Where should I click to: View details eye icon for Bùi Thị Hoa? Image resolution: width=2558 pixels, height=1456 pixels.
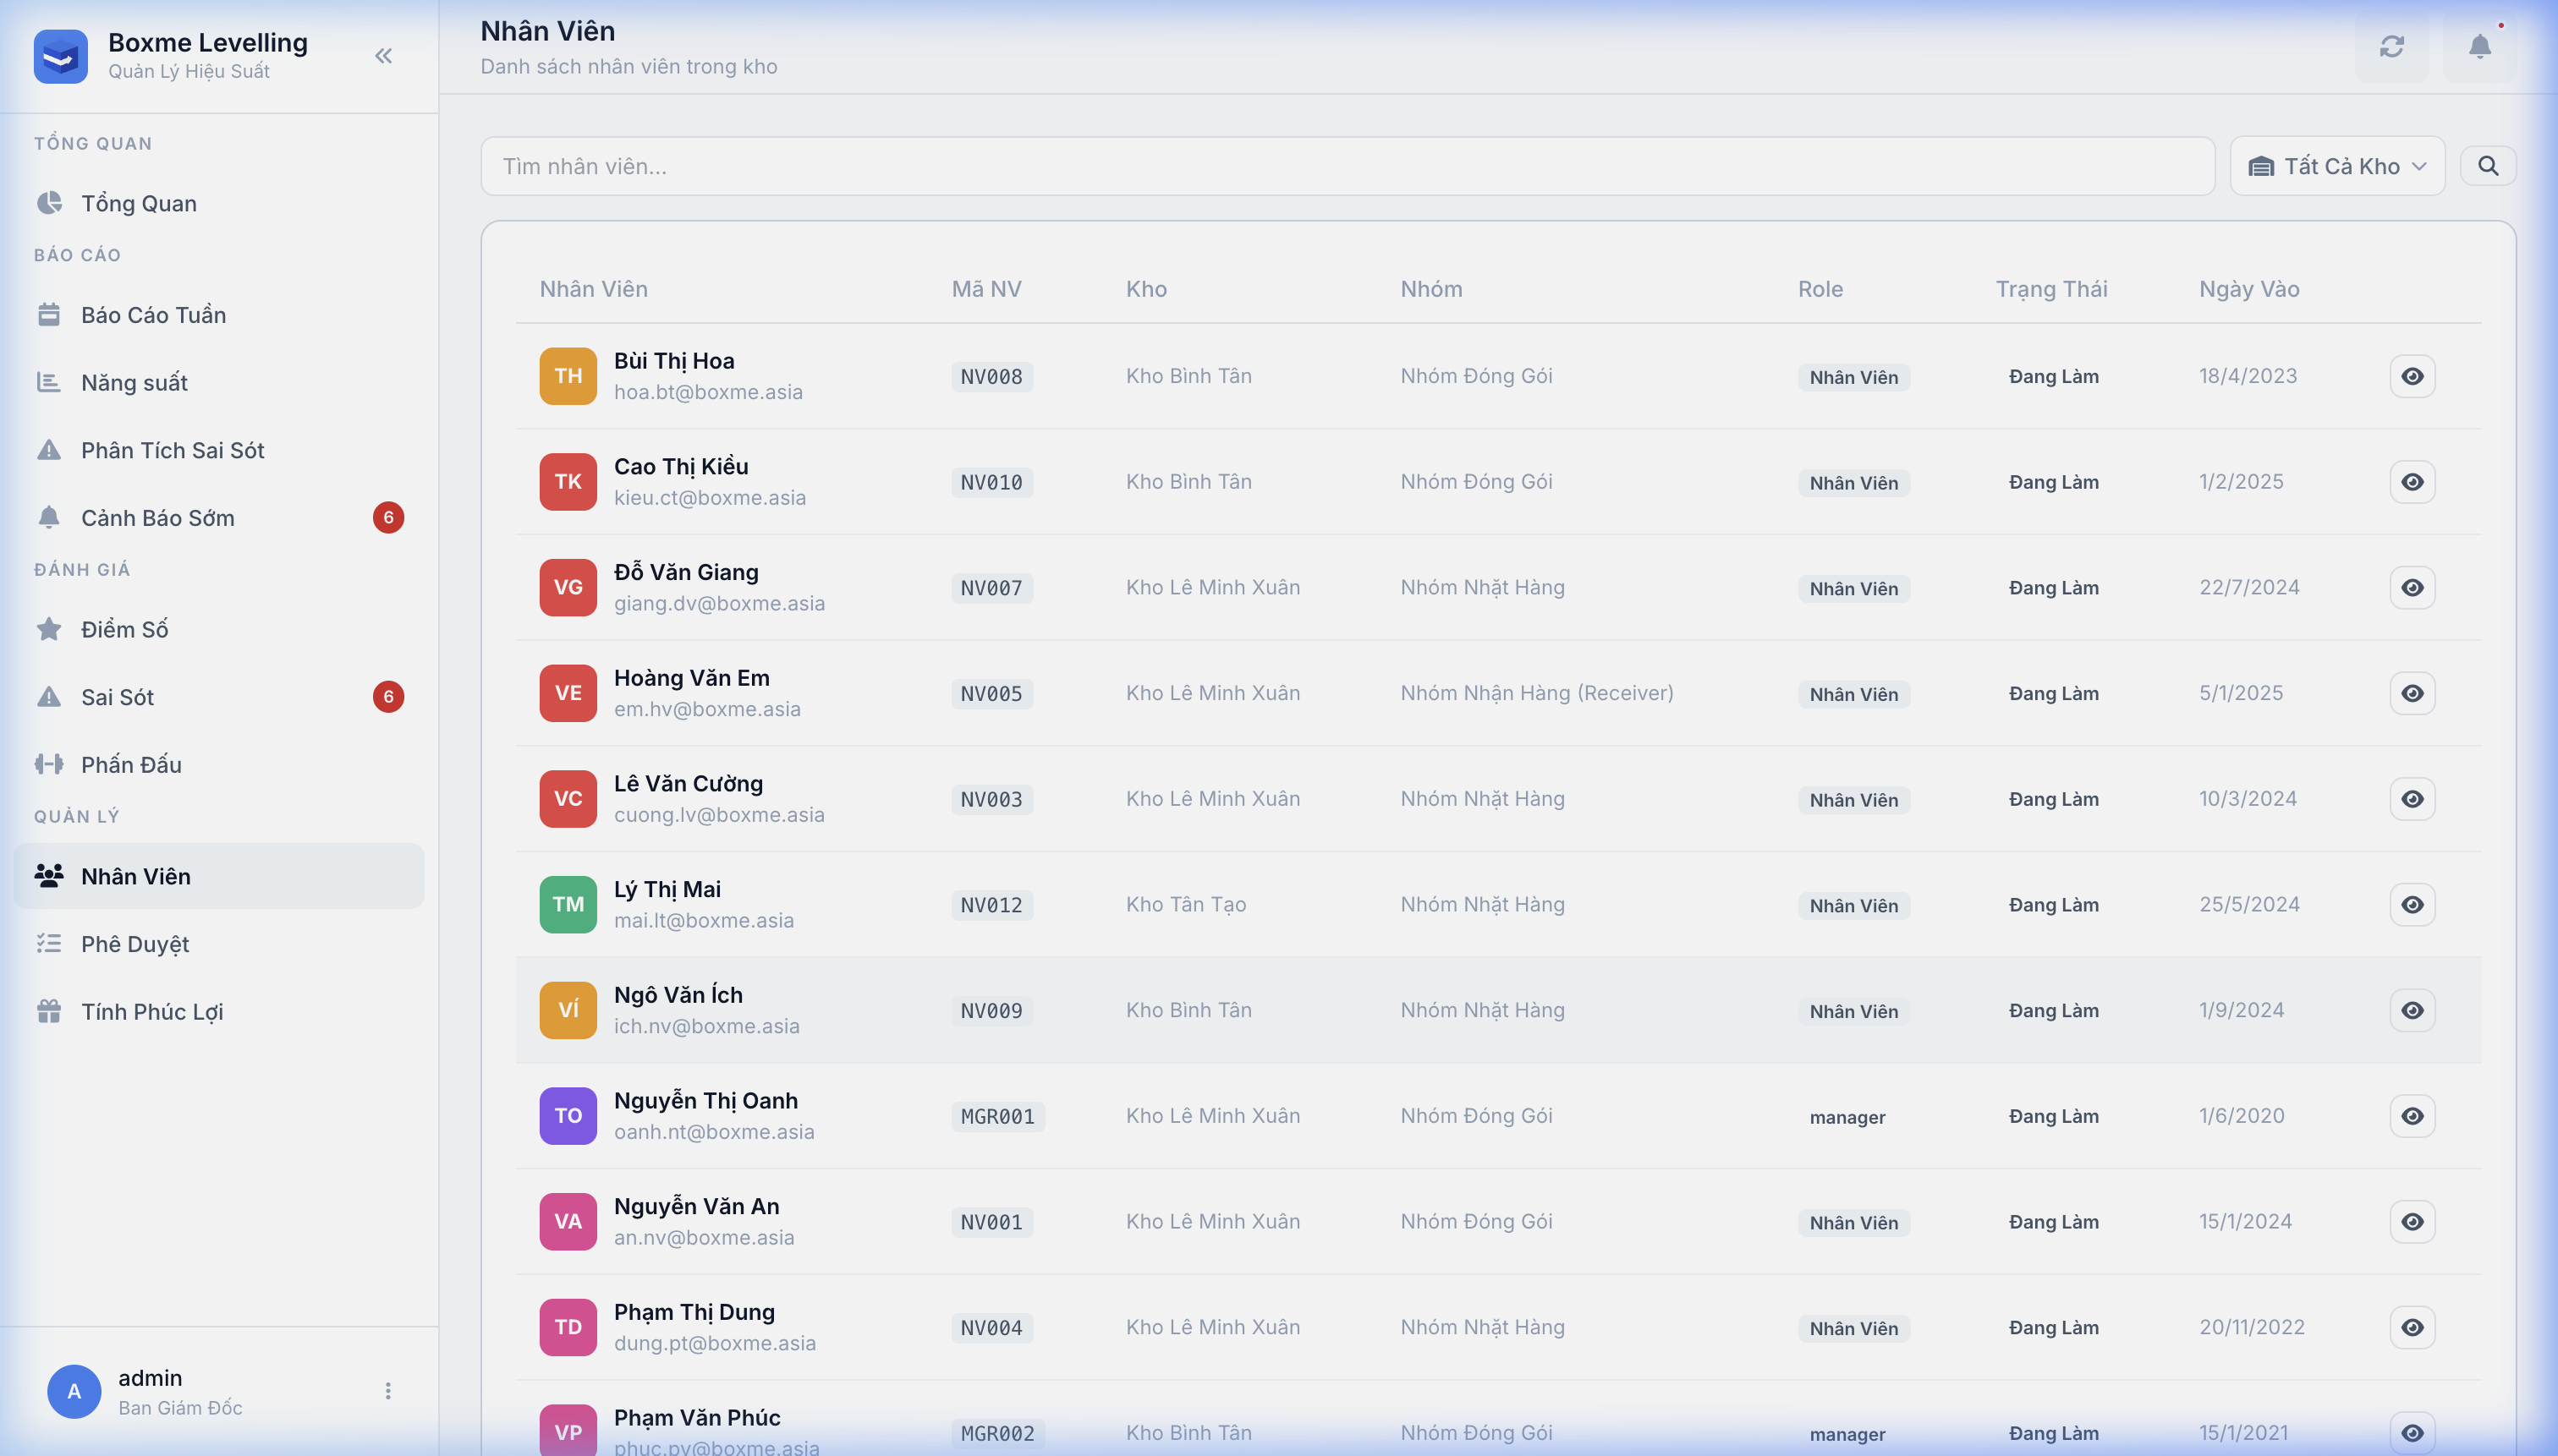coord(2412,376)
